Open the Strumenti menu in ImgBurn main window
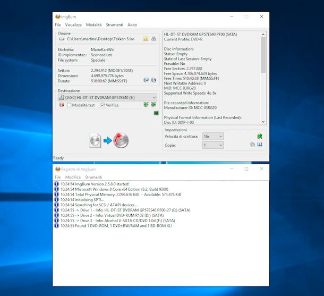This screenshot has height=296, width=324. 115,25
